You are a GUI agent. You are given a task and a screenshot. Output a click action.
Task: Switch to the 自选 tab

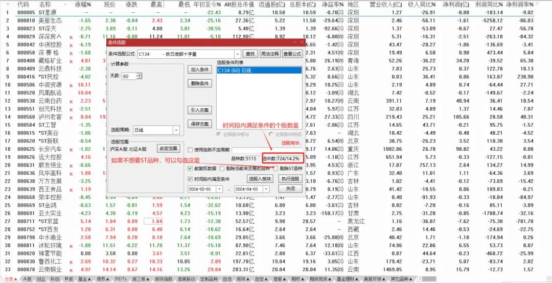coord(227,279)
